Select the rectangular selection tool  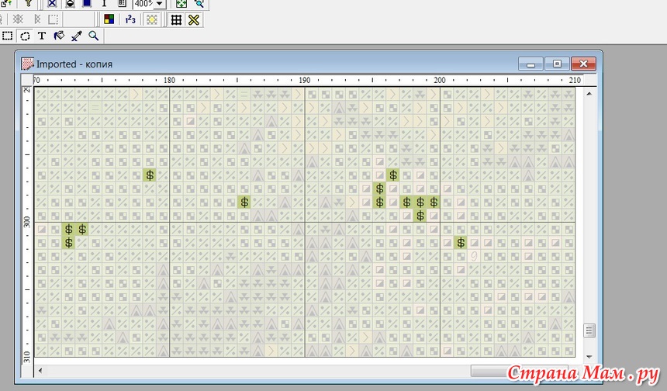[x=7, y=36]
